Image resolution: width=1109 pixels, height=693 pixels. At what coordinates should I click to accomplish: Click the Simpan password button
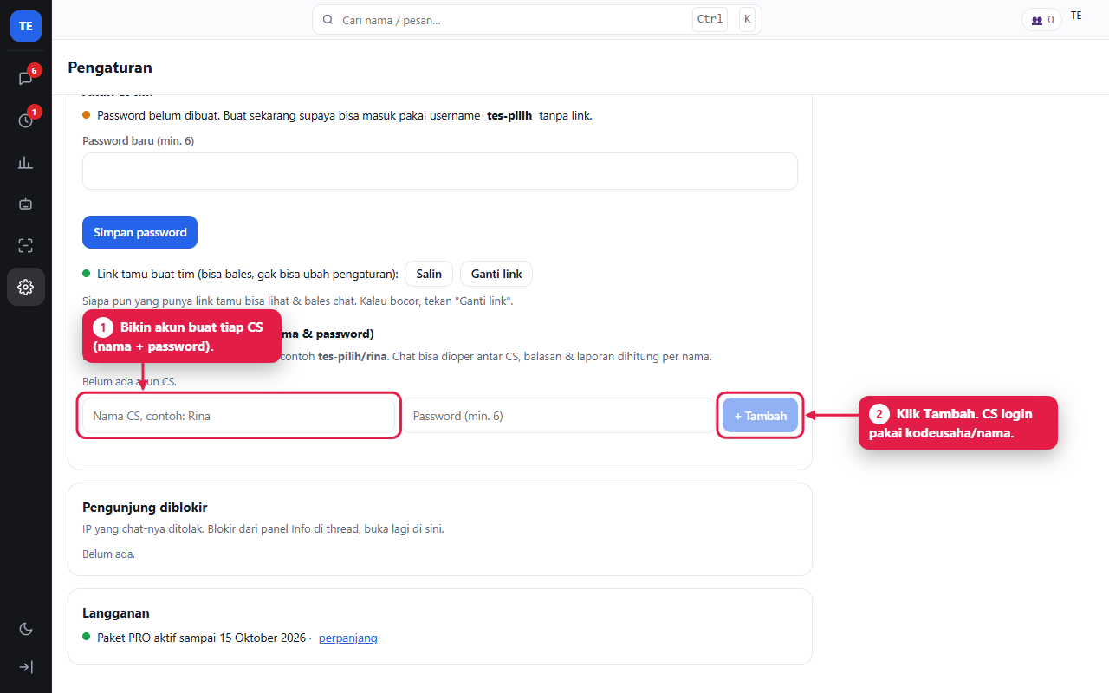(x=139, y=232)
